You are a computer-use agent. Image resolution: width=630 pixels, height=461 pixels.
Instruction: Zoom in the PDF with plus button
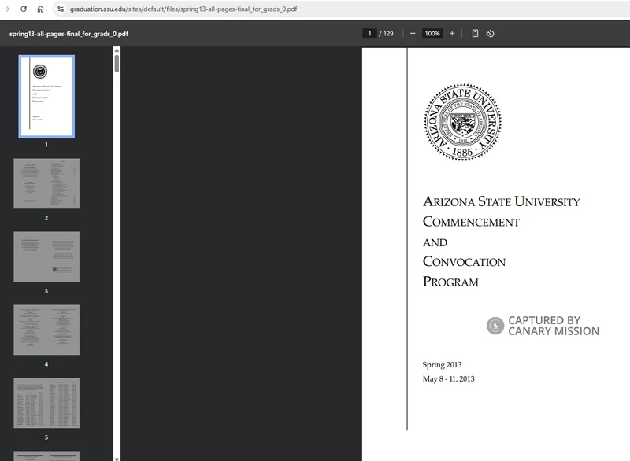452,34
